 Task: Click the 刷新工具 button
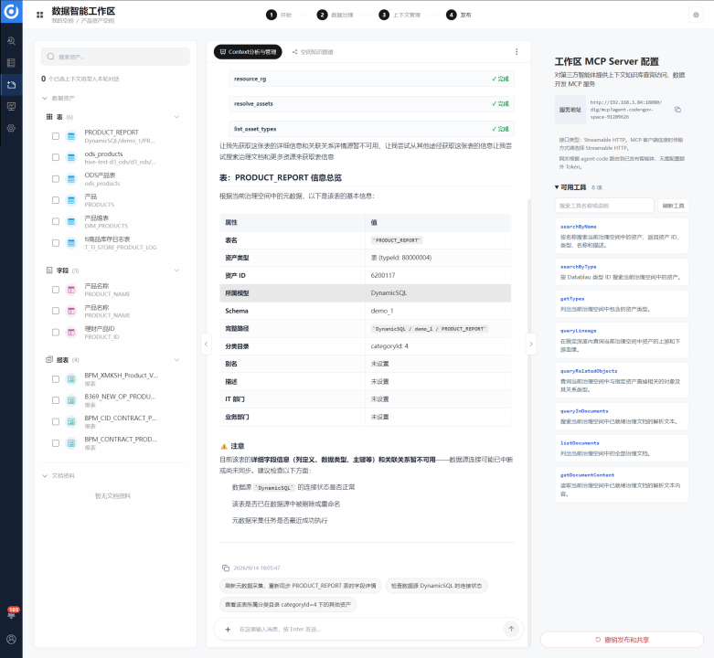point(673,206)
